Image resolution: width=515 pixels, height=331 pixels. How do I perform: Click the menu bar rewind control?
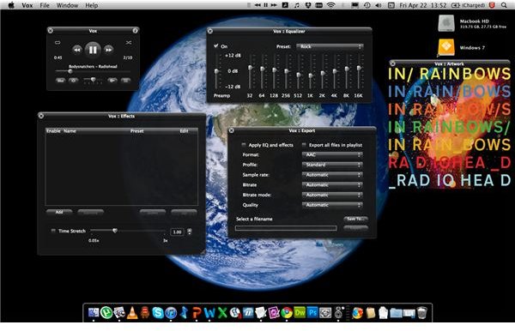(x=257, y=5)
